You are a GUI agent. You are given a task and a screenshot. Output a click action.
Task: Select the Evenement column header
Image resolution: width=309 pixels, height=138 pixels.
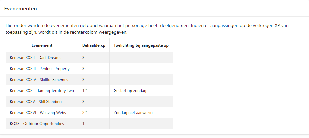point(42,45)
